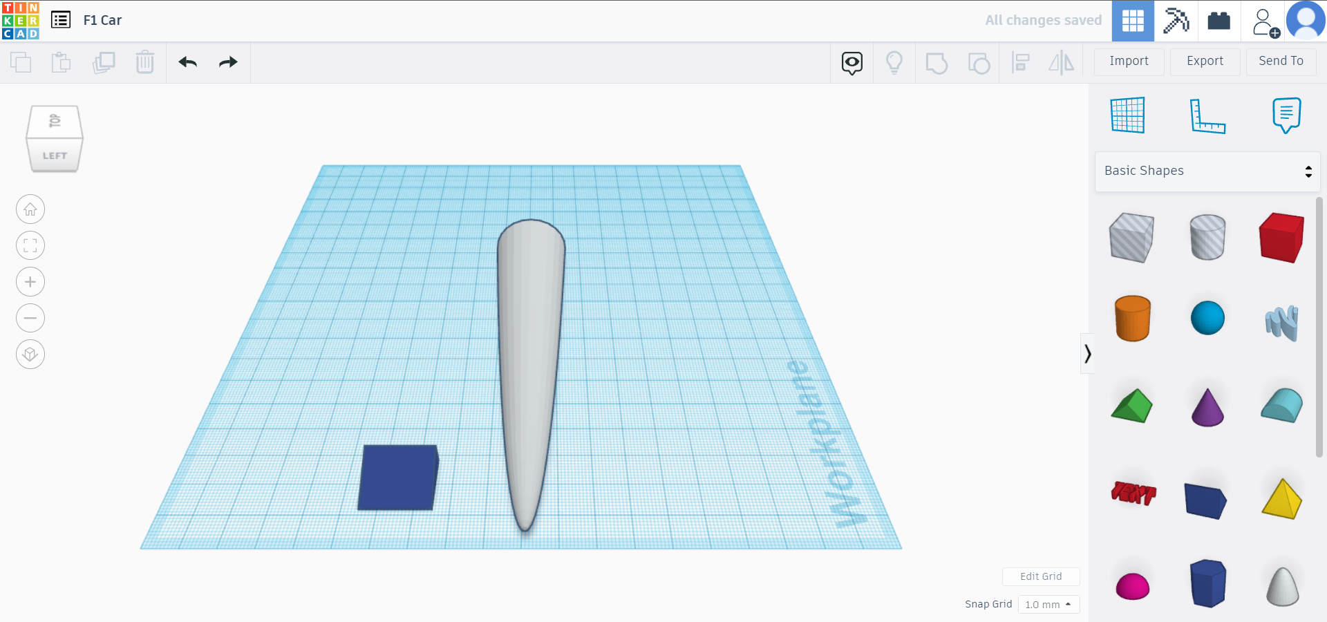
Task: Click the Group shapes icon
Action: pos(937,63)
